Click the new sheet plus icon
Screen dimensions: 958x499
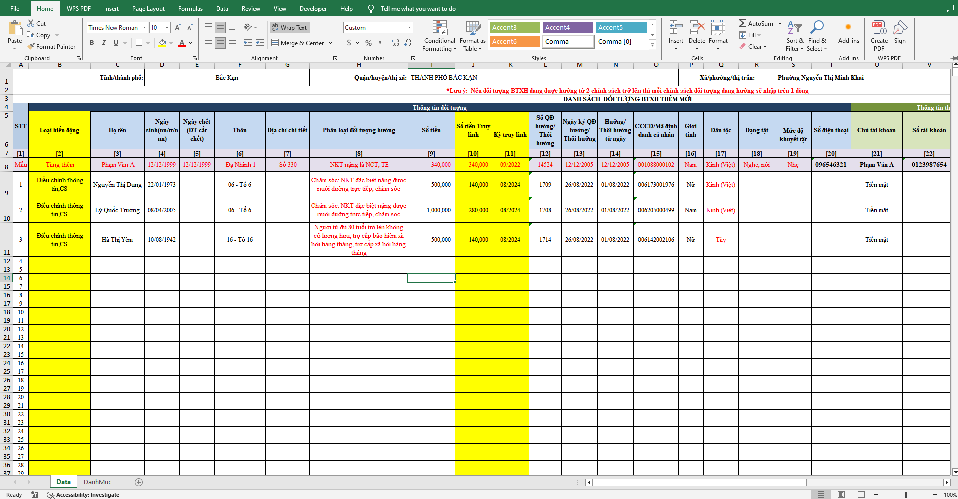pos(139,482)
